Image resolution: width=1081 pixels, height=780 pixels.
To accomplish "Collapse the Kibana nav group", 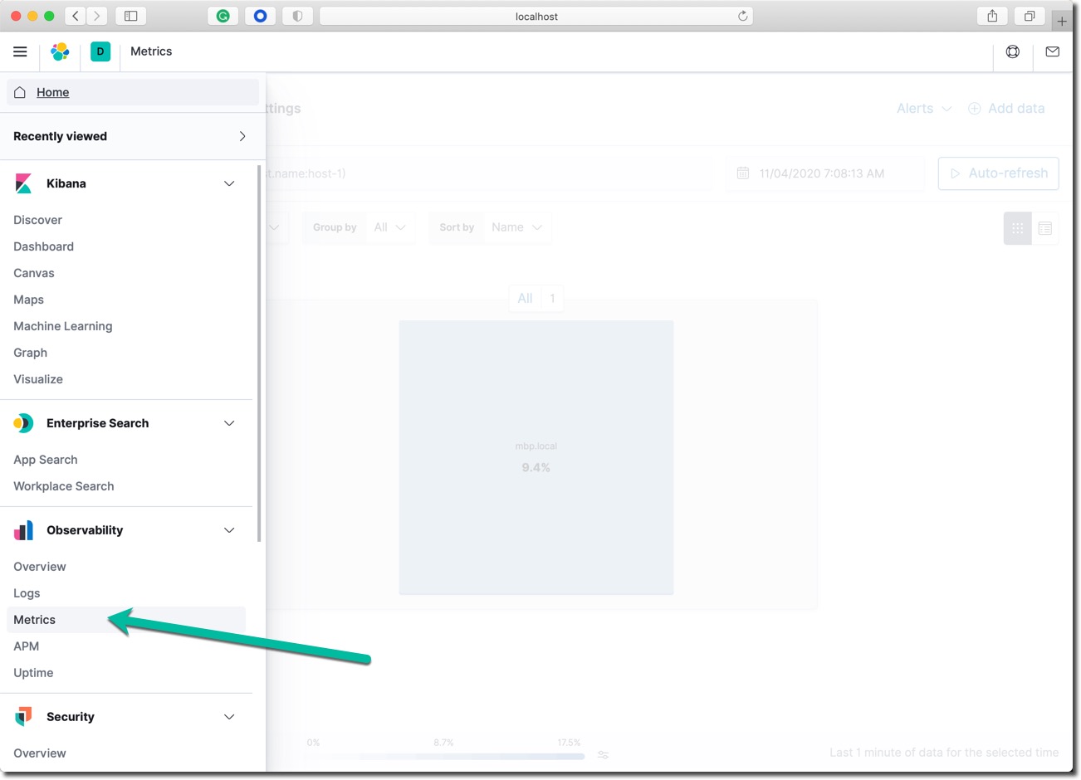I will click(x=229, y=183).
